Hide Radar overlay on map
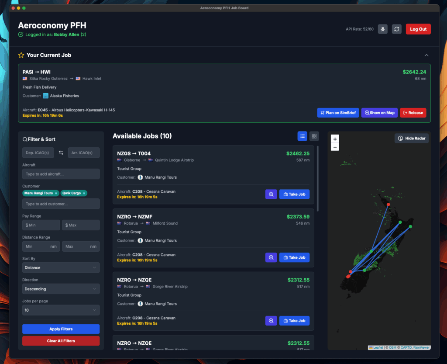The width and height of the screenshot is (447, 364). click(x=412, y=139)
